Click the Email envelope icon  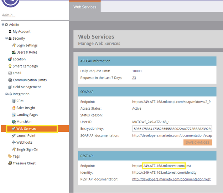coord(10,73)
